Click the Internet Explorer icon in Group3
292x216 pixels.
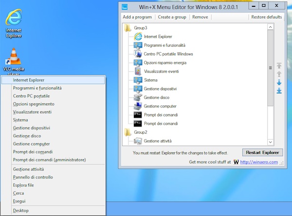pyautogui.click(x=138, y=36)
